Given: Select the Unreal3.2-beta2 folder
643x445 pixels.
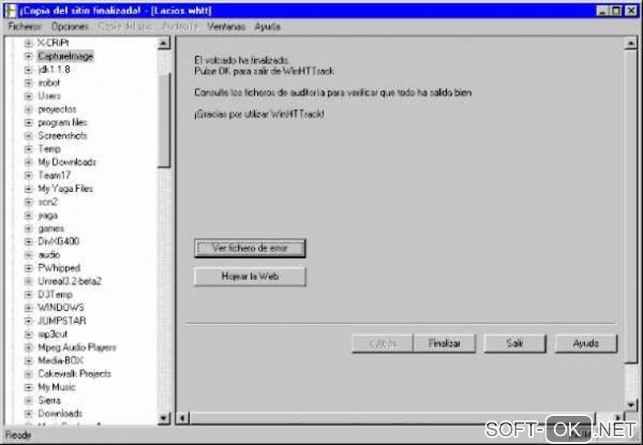Looking at the screenshot, I should pos(70,281).
